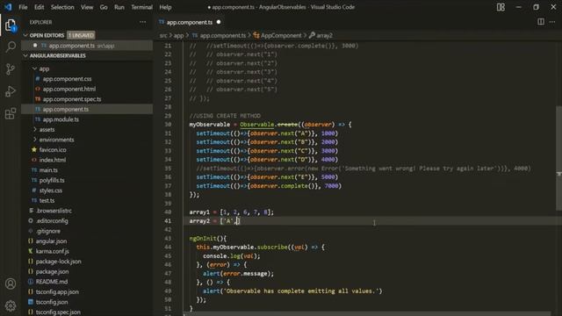The height and width of the screenshot is (316, 562).
Task: Open angular.json file
Action: [51, 241]
